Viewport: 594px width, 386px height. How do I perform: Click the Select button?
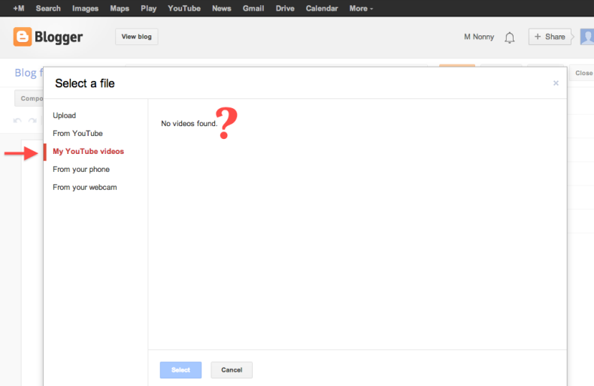pos(180,369)
